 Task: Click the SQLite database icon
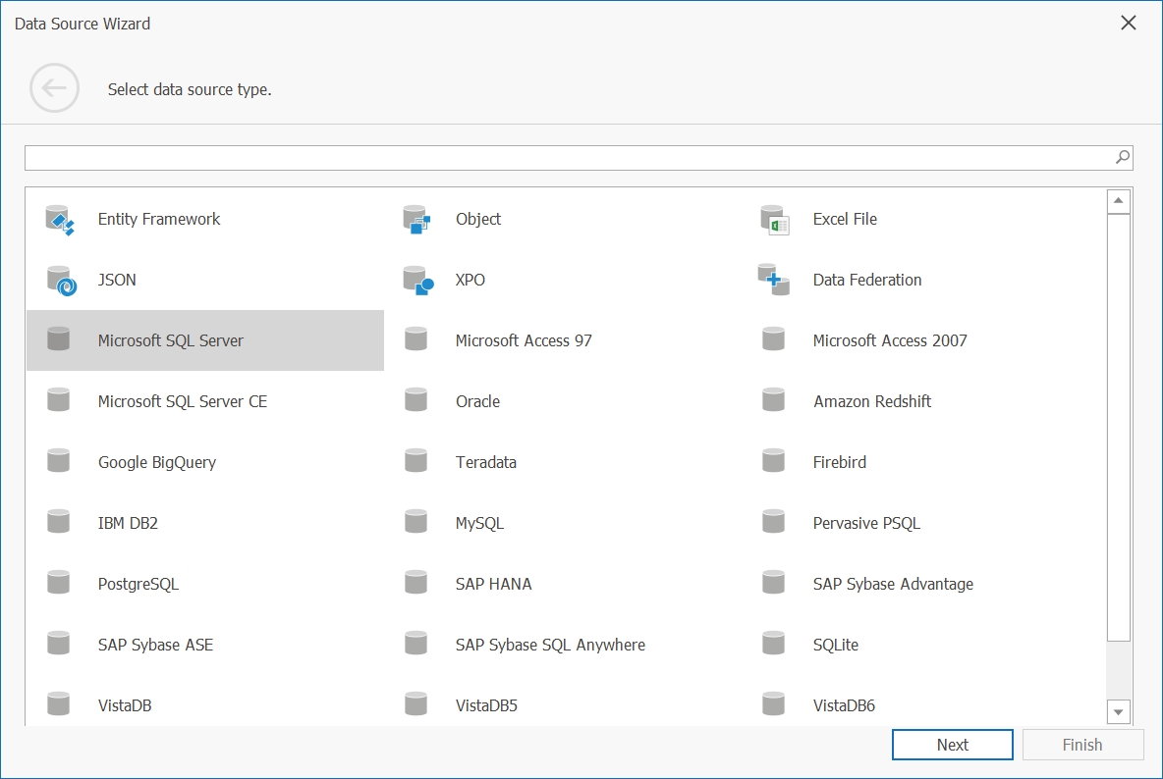(774, 643)
